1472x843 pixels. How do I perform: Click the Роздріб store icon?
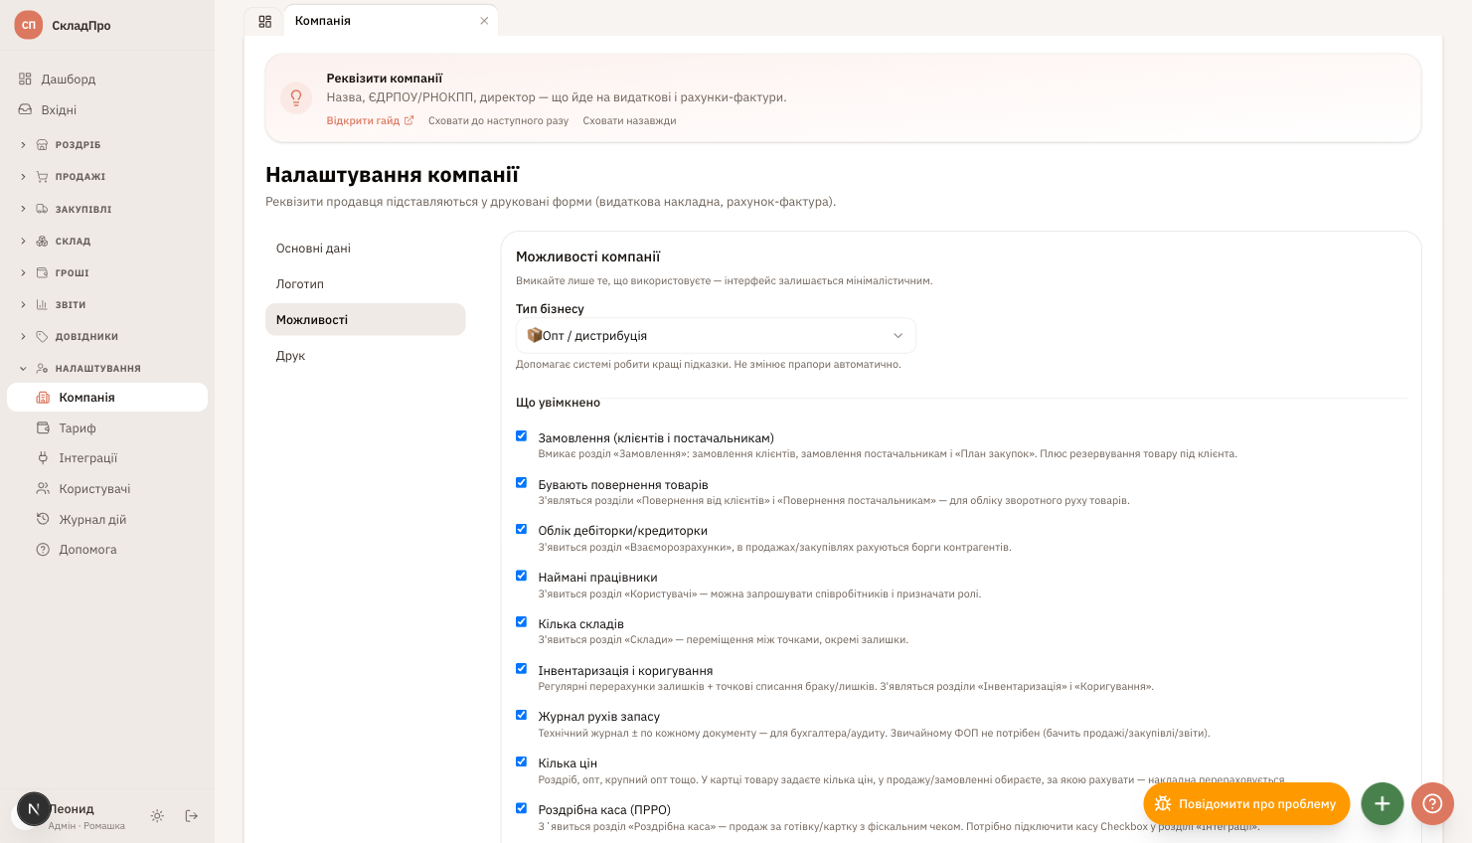42,145
